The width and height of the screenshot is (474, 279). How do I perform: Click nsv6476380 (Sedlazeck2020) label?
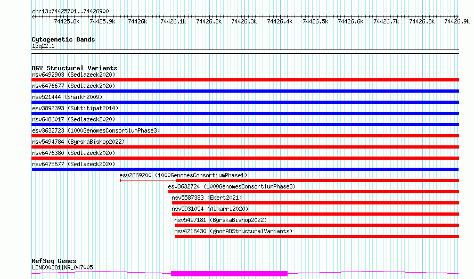[73, 153]
